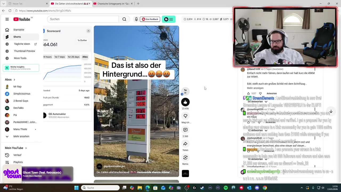
Task: Reload the page in browser toolbar
Action: pyautogui.click(x=10, y=11)
